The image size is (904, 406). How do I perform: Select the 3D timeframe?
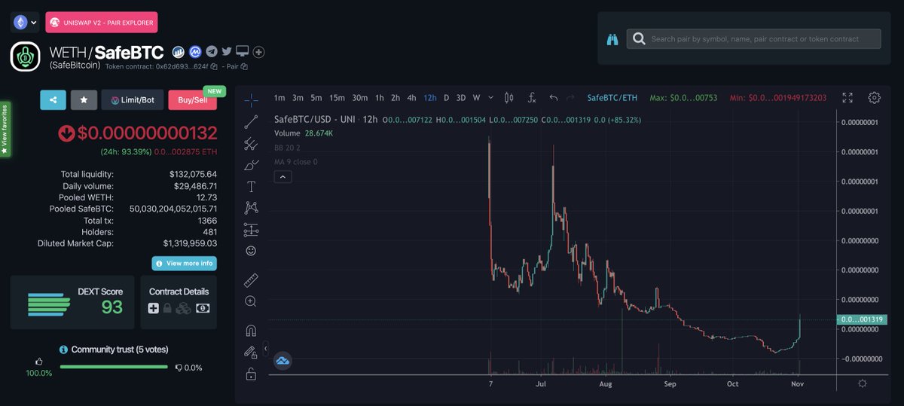(x=461, y=98)
